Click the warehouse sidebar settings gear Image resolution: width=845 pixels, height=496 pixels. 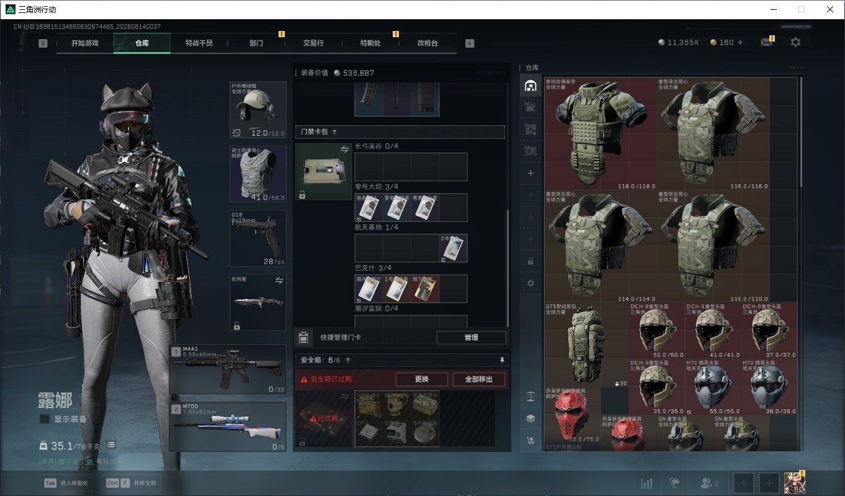pos(530,283)
